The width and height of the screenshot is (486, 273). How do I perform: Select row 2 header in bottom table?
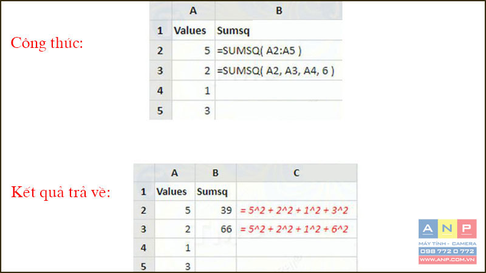143,211
